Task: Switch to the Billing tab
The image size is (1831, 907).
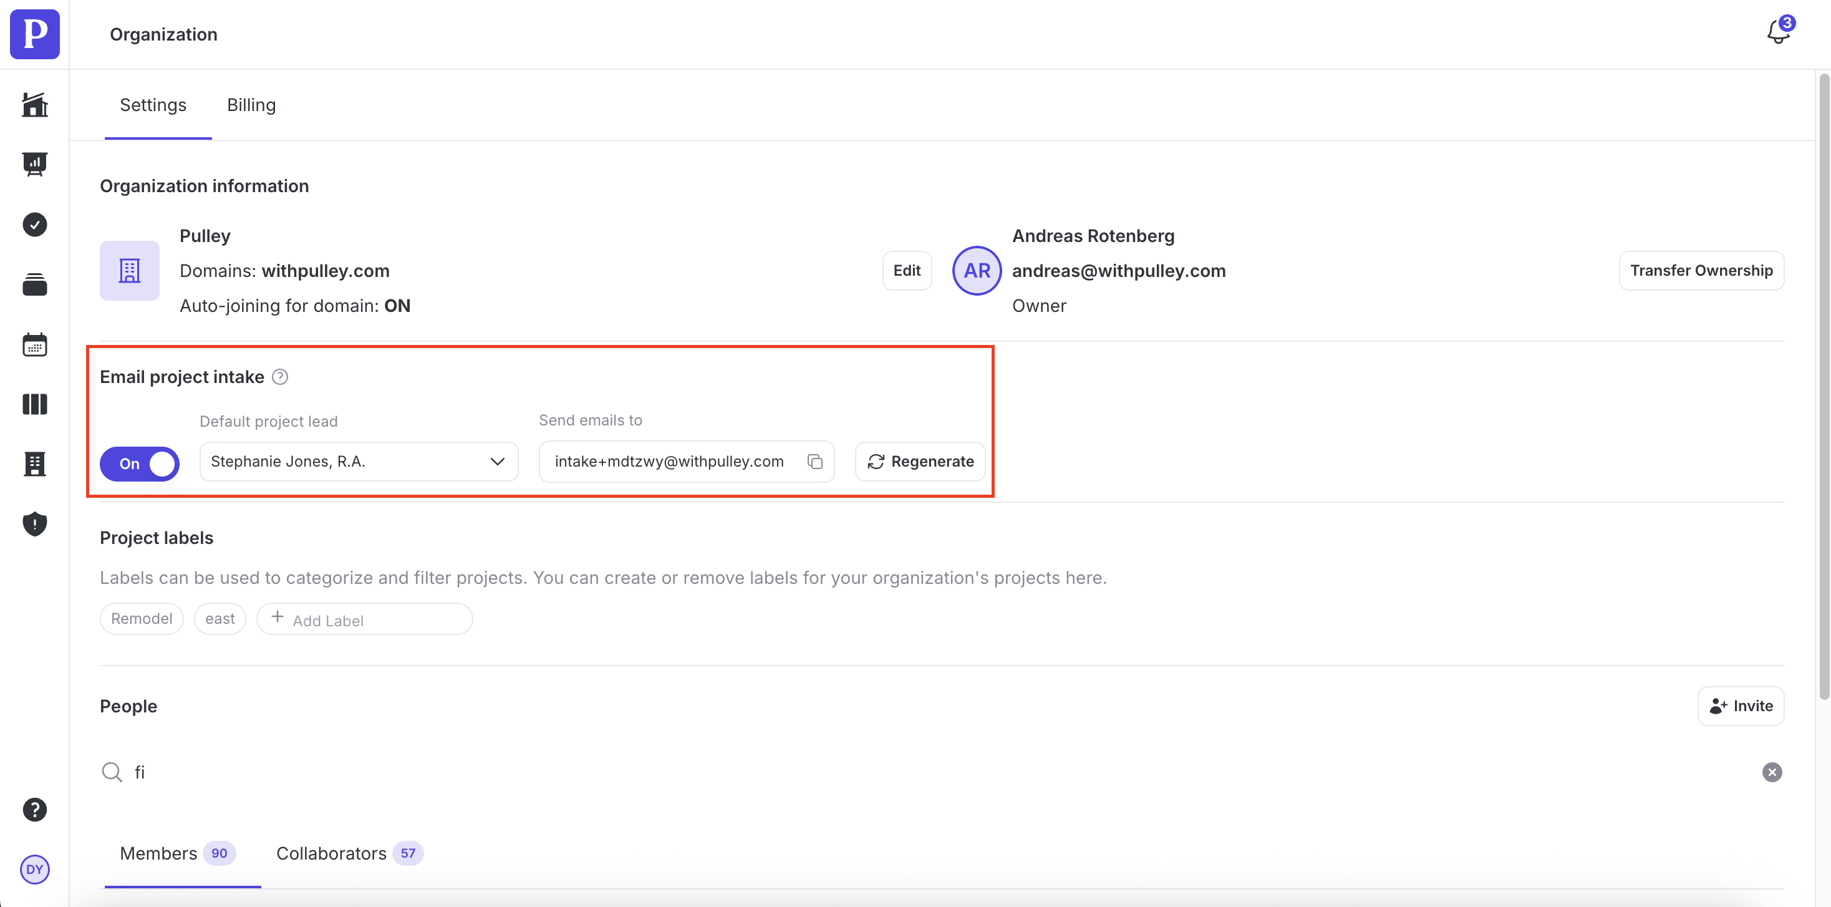Action: coord(251,105)
